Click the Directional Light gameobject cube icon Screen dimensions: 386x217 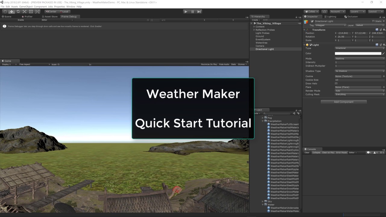coord(306,22)
